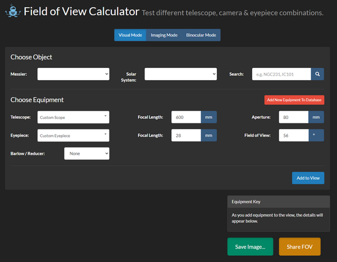337x262 pixels.
Task: Switch to Imaging Mode tab
Action: point(164,35)
